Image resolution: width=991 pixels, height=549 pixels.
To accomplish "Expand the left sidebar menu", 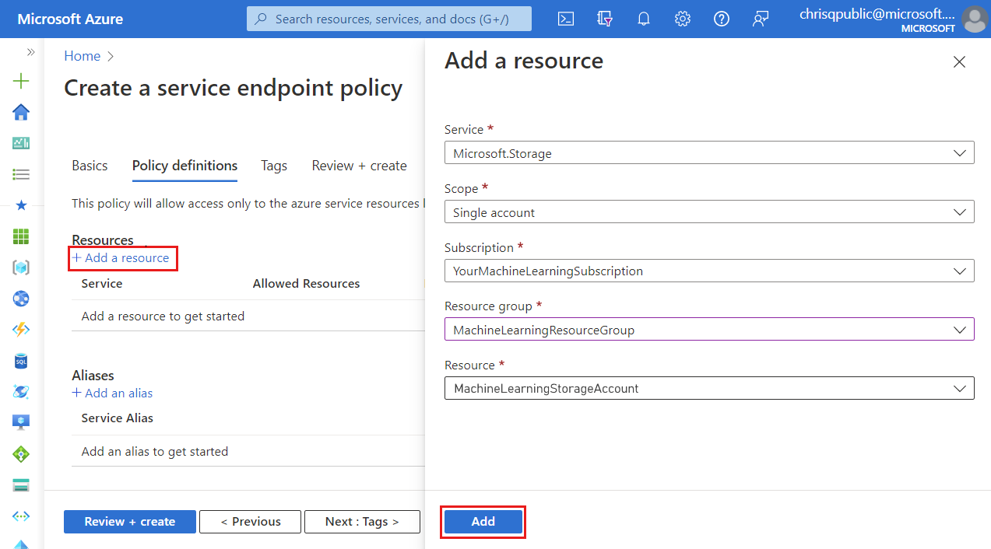I will [x=30, y=52].
